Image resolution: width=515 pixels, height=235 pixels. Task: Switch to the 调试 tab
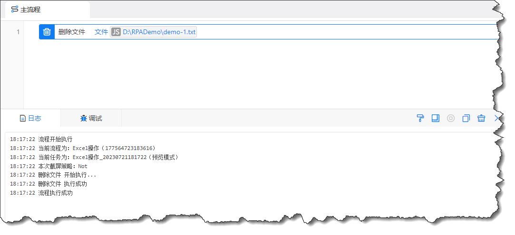coord(91,118)
